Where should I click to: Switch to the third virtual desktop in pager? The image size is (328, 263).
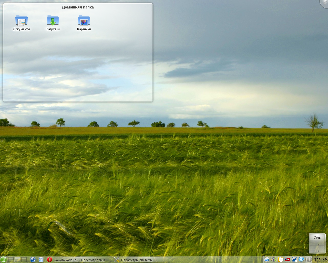pyautogui.click(x=24, y=260)
